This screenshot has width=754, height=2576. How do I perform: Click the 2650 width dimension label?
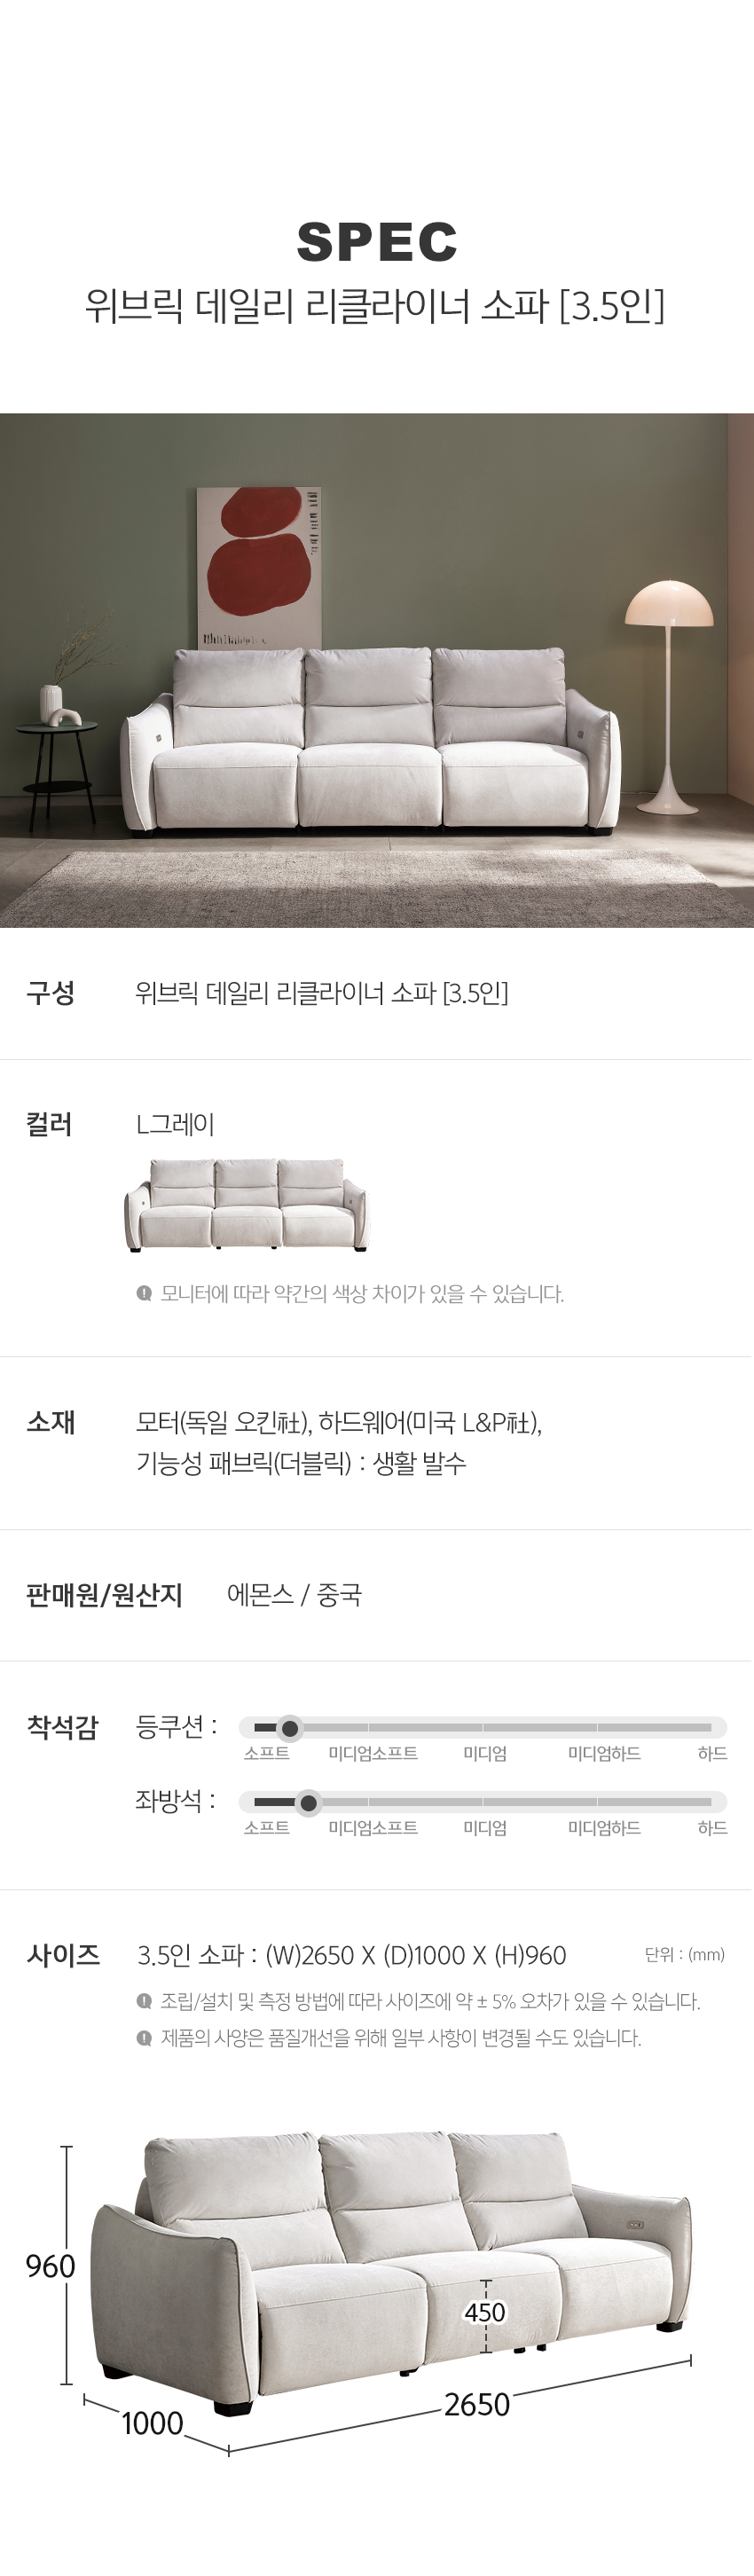(477, 2405)
